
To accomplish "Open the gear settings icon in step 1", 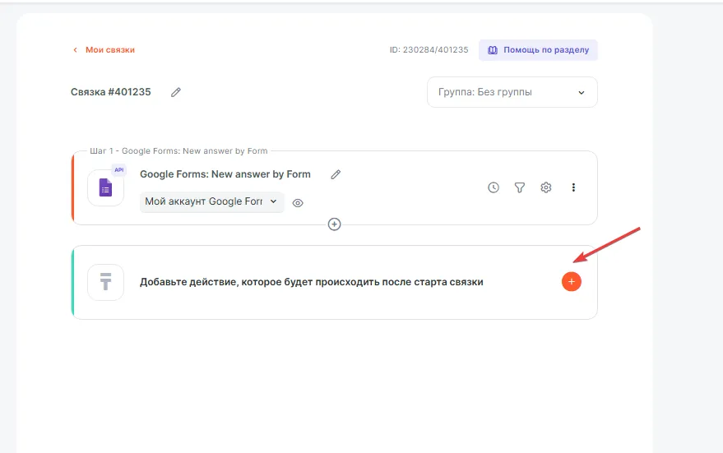I will click(x=546, y=187).
